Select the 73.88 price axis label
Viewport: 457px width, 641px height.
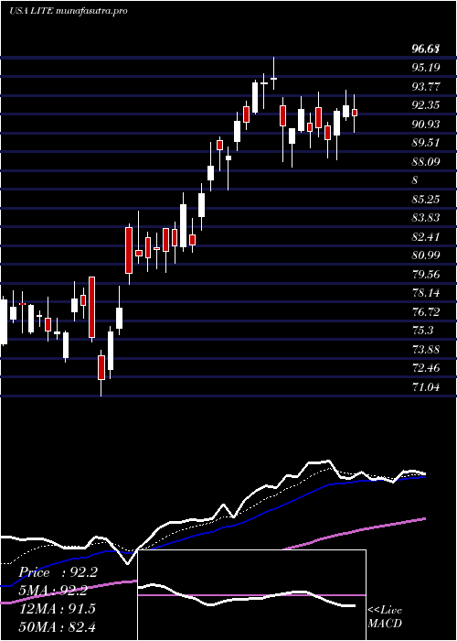(427, 350)
